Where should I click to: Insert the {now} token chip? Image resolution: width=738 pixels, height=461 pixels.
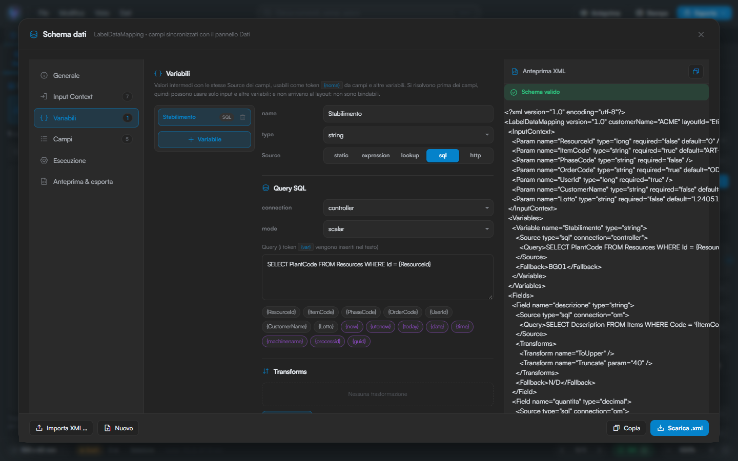point(352,327)
